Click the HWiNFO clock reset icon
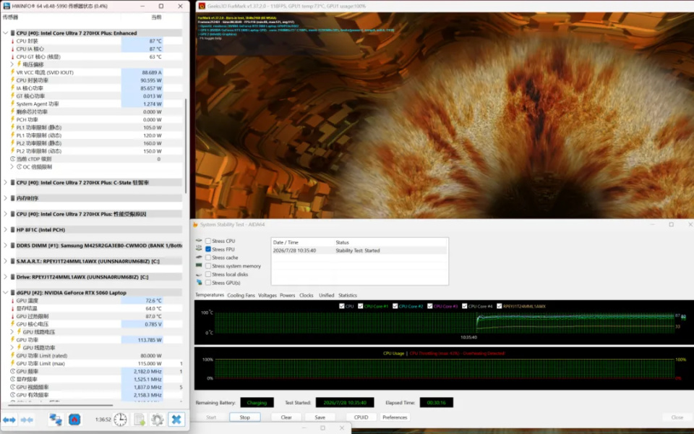Screen dimensions: 694x434 [x=121, y=420]
